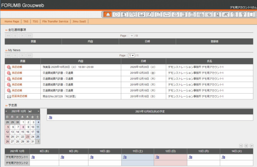Go to previous month in the calendar
Screen dimensions: 257x167
coord(6,111)
